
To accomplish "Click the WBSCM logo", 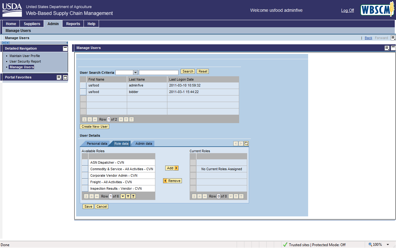I will pos(377,10).
